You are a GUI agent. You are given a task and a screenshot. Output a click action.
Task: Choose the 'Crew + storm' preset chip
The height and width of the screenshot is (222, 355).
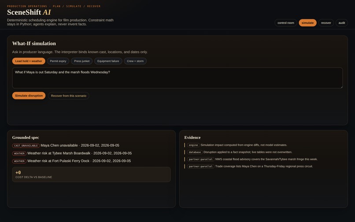pyautogui.click(x=135, y=61)
